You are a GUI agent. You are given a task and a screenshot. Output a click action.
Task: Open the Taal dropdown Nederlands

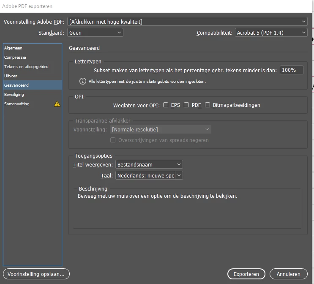pos(149,176)
